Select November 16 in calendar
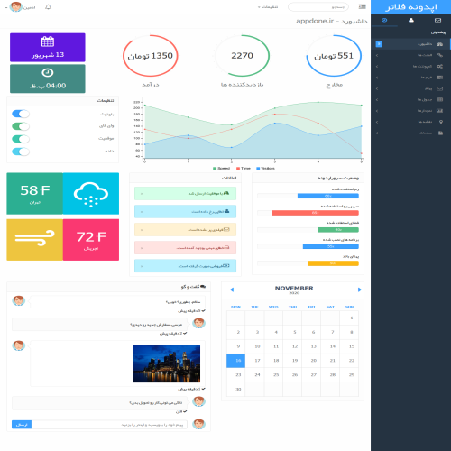 coord(236,361)
